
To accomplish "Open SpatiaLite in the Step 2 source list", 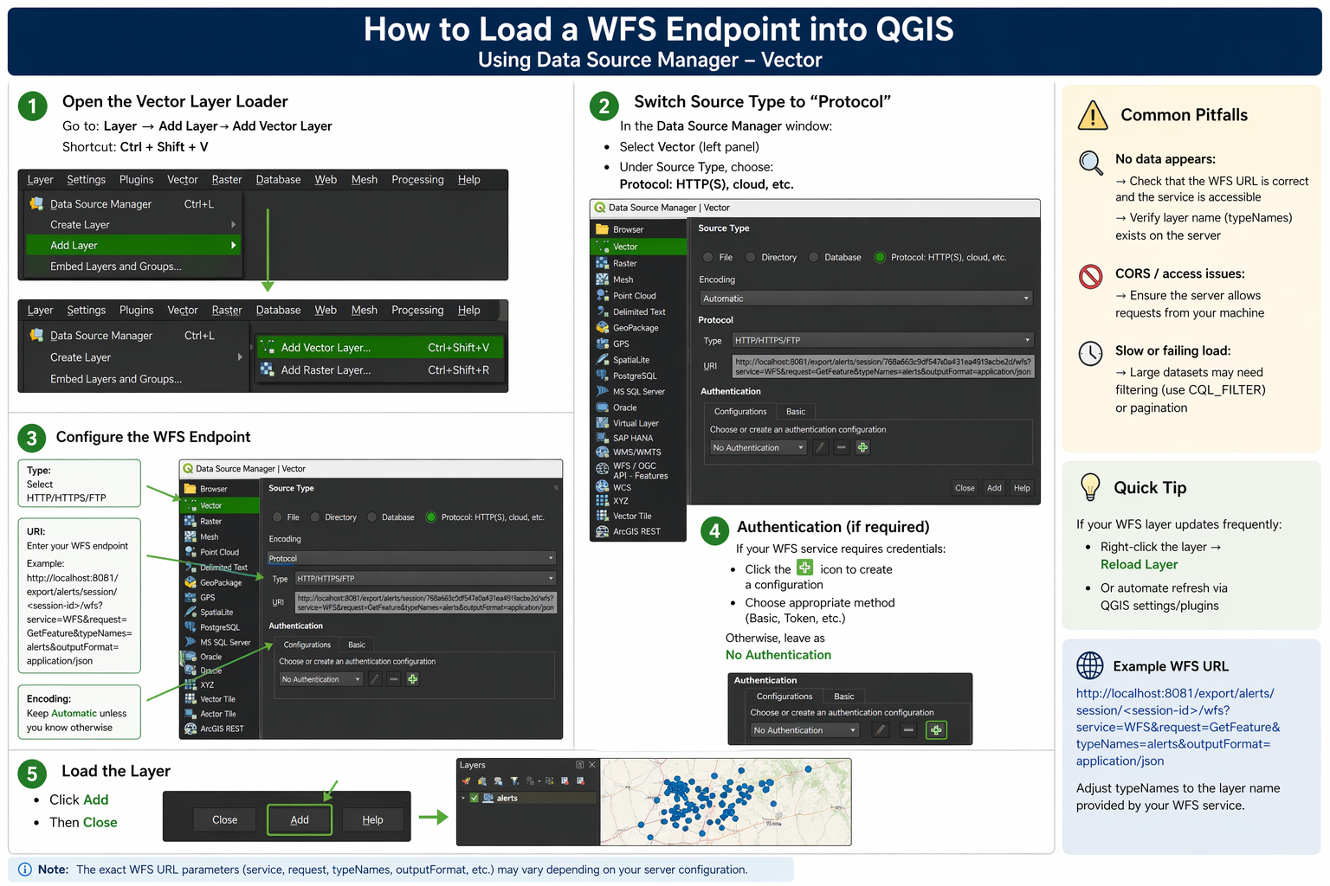I will click(638, 360).
